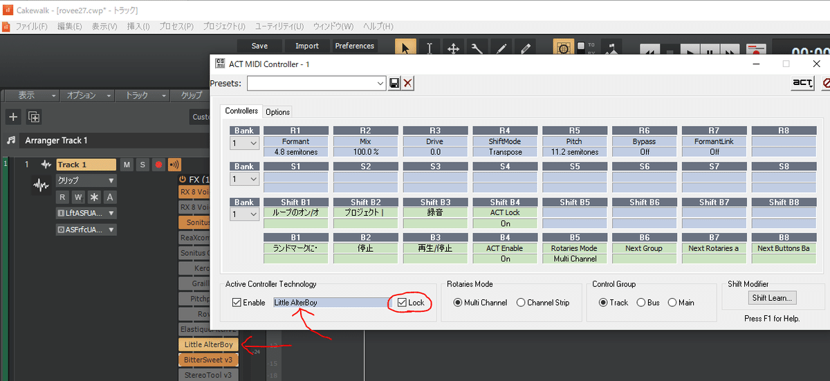Toggle the Lock checkbox
Image resolution: width=830 pixels, height=381 pixels.
401,303
